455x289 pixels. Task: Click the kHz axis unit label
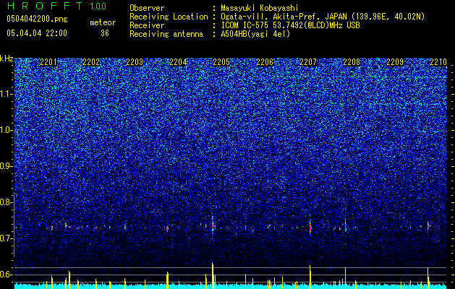[7, 59]
